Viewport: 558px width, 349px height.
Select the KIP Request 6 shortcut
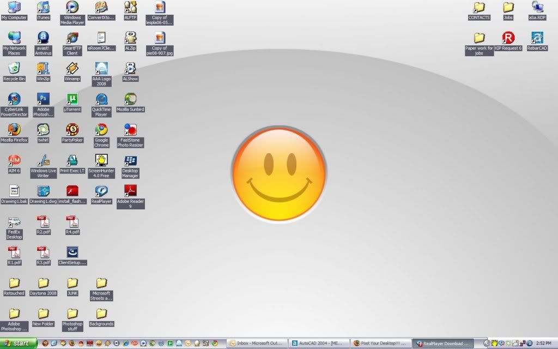coord(508,41)
